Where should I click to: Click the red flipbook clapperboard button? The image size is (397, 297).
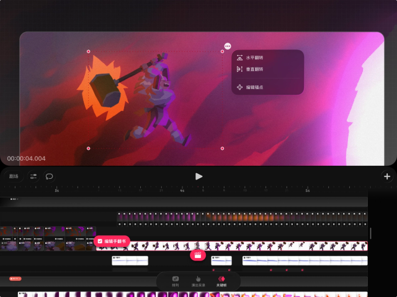coord(198,255)
